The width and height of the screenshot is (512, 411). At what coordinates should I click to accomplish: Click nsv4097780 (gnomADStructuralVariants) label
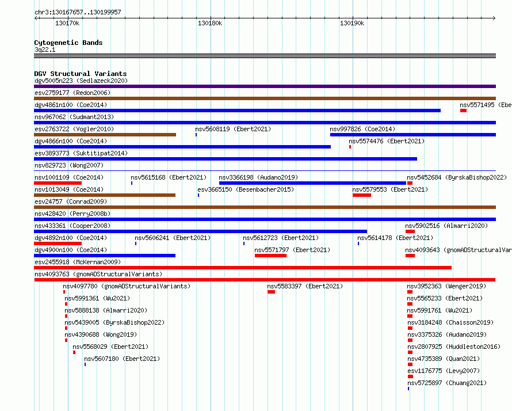pos(127,286)
